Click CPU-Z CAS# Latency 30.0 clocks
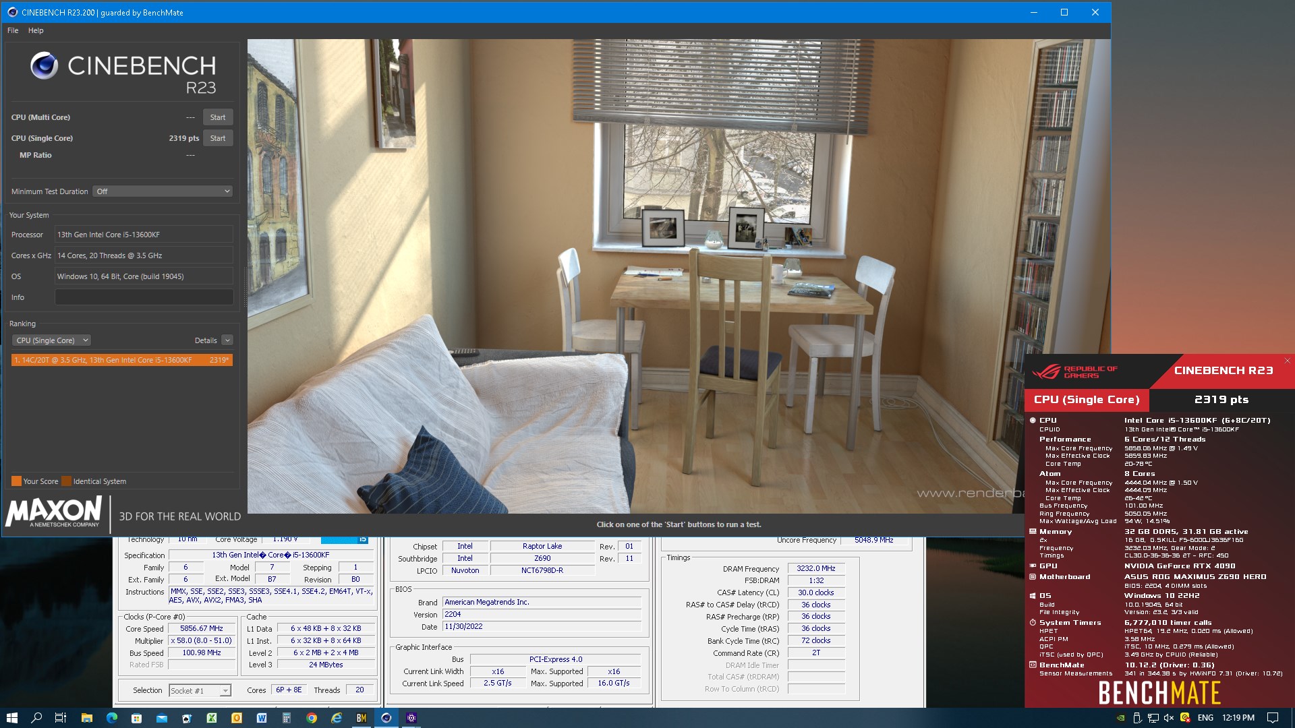 816,593
